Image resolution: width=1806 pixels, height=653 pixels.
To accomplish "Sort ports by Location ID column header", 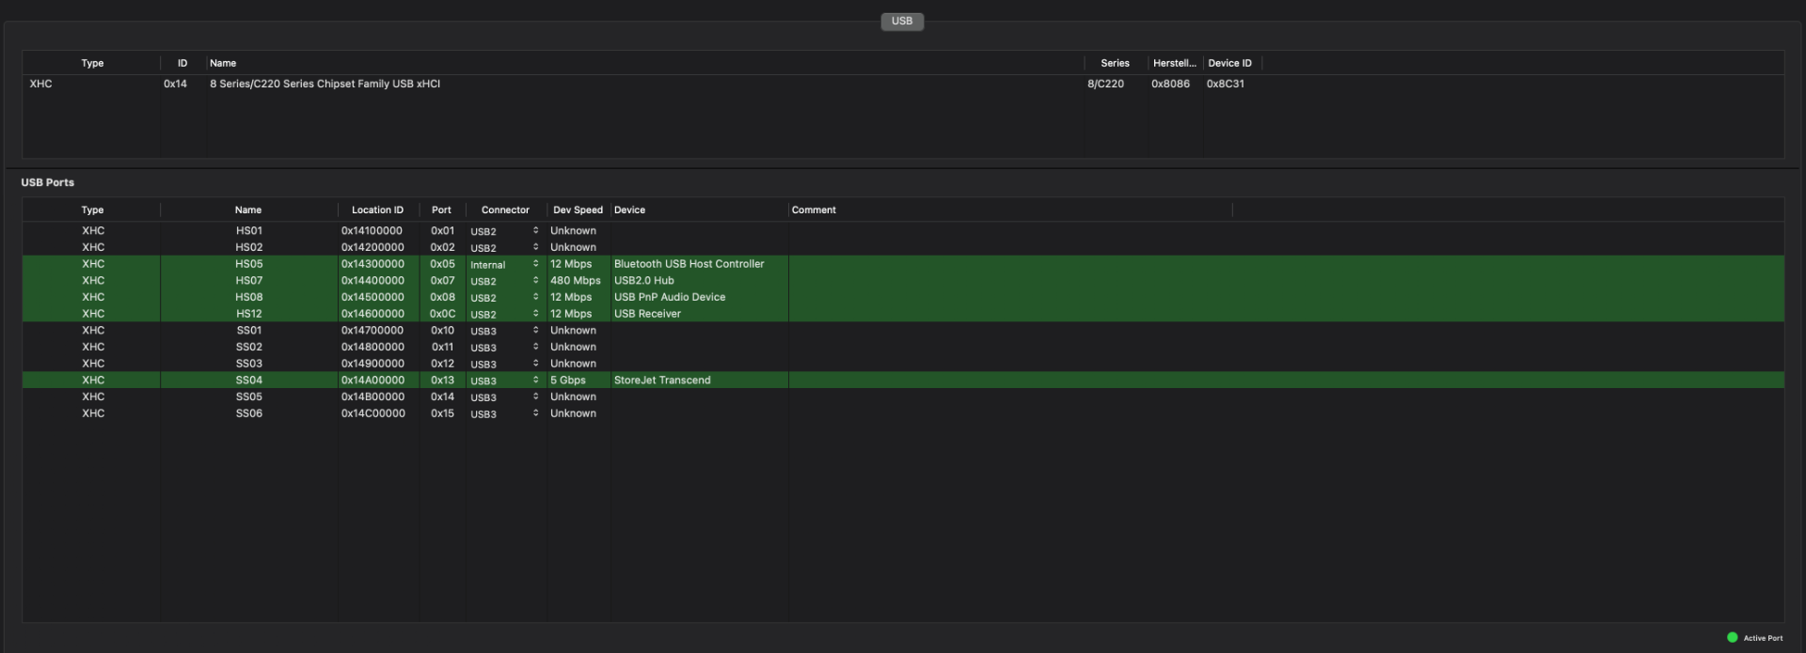I will [x=377, y=210].
